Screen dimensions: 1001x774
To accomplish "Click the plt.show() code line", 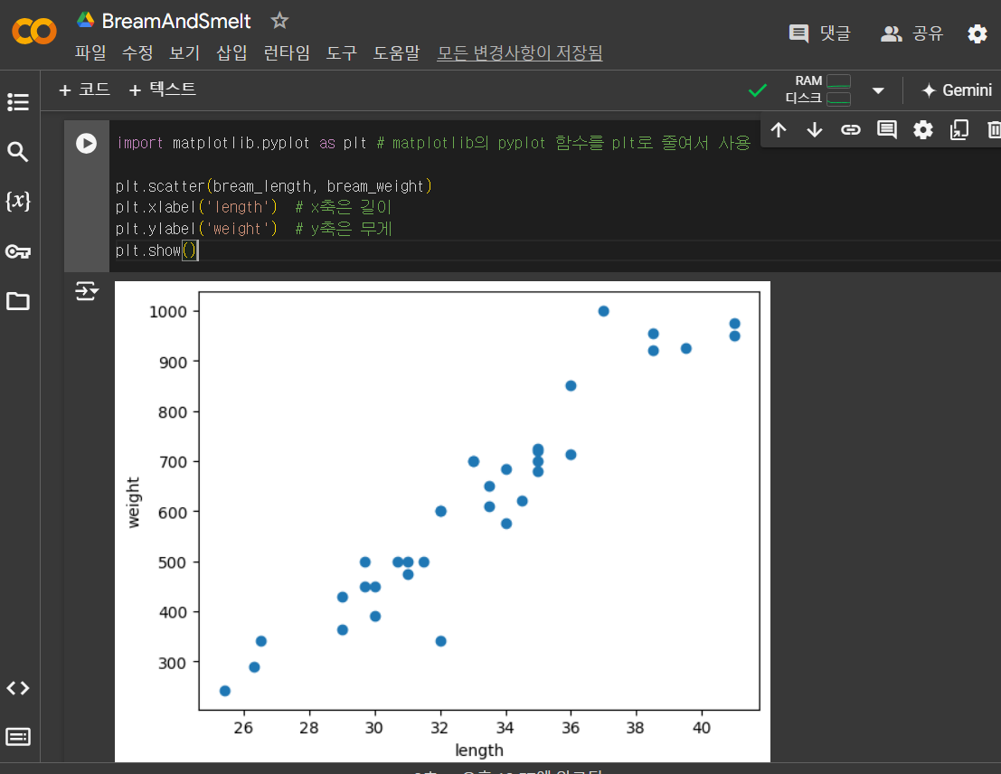I will coord(157,250).
